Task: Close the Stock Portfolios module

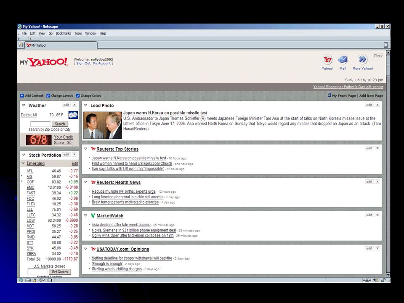Action: tap(74, 154)
